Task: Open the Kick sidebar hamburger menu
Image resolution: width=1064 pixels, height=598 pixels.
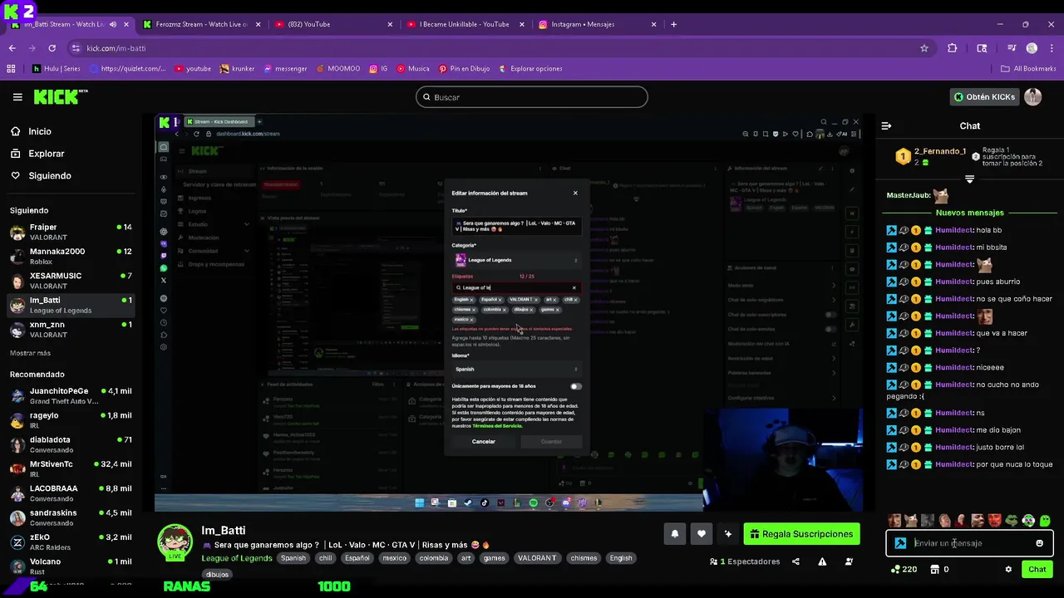Action: 17,97
